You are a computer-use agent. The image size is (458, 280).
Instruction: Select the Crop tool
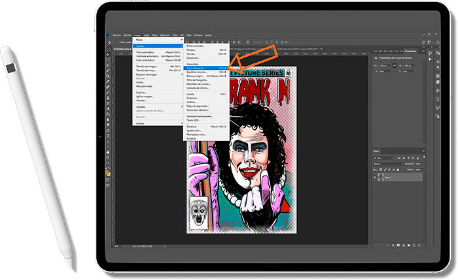point(108,76)
